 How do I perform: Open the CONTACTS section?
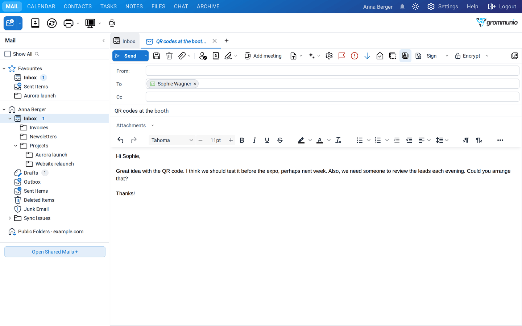click(x=78, y=7)
